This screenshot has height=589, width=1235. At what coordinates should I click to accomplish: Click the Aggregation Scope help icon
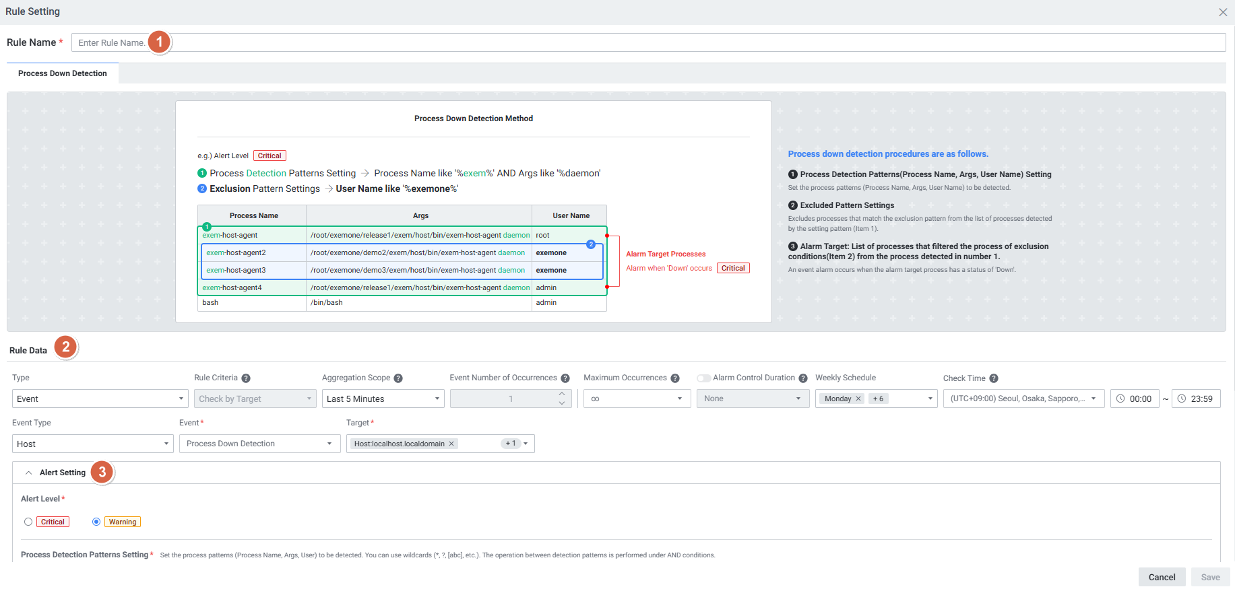click(x=398, y=378)
